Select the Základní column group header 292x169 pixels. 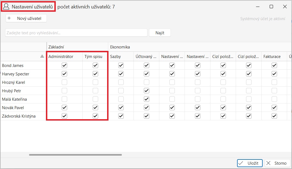tap(56, 47)
